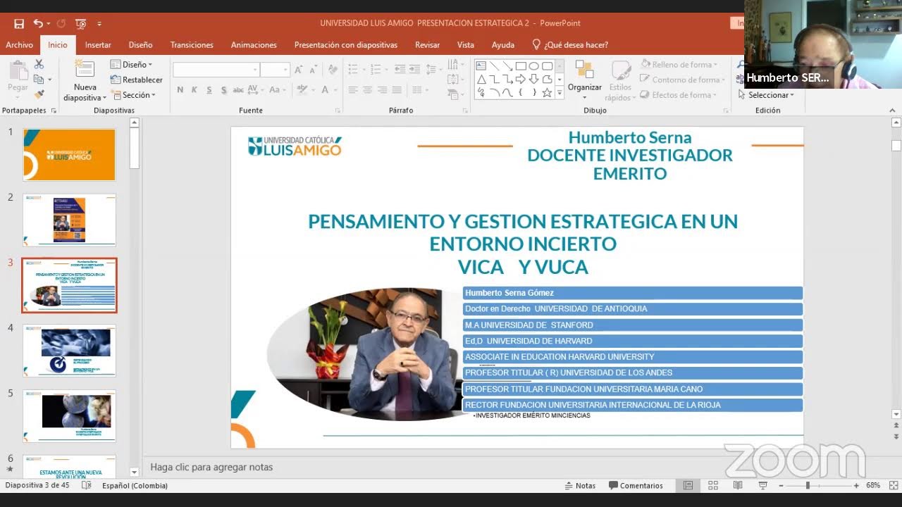Expand Contorno de forma dropdown

point(682,80)
